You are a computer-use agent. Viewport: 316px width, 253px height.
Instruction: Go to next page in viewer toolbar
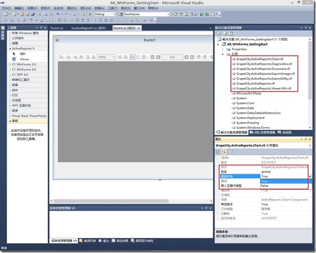186,57
